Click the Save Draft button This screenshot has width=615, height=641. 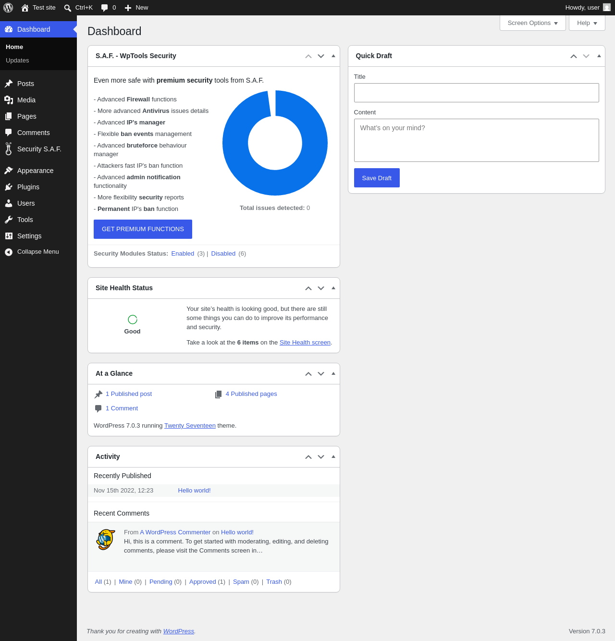tap(377, 178)
